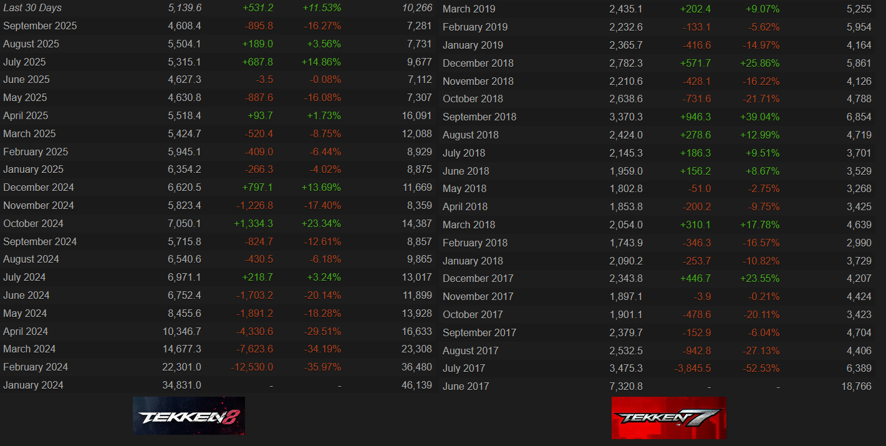This screenshot has width=886, height=446.
Task: Click the 'January 2024' month label
Action: (x=33, y=385)
